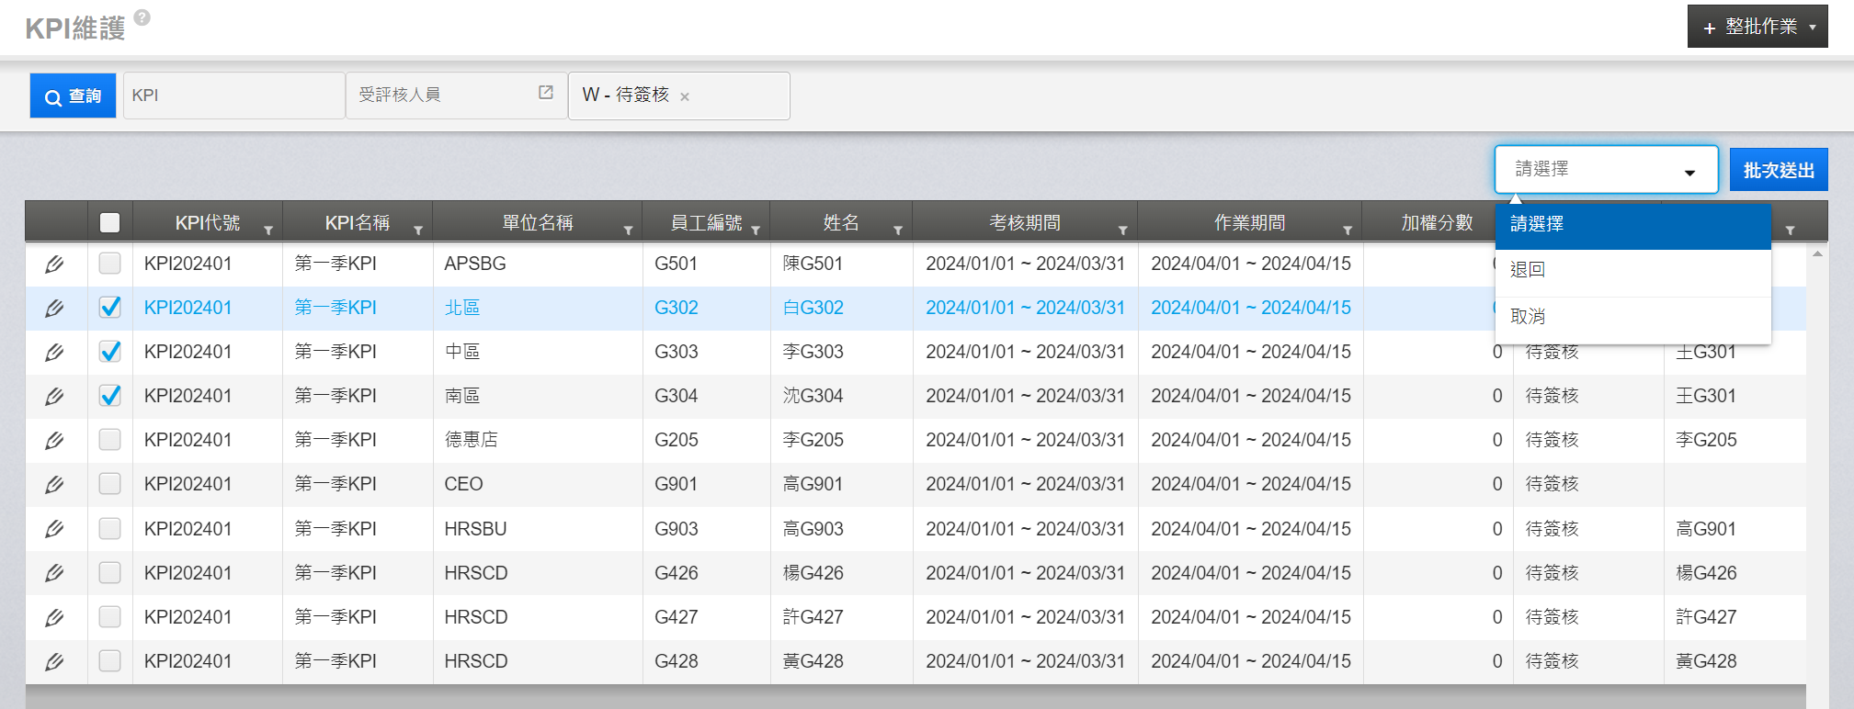Click the filter icon on KPI代號 column
This screenshot has width=1854, height=709.
click(x=268, y=230)
